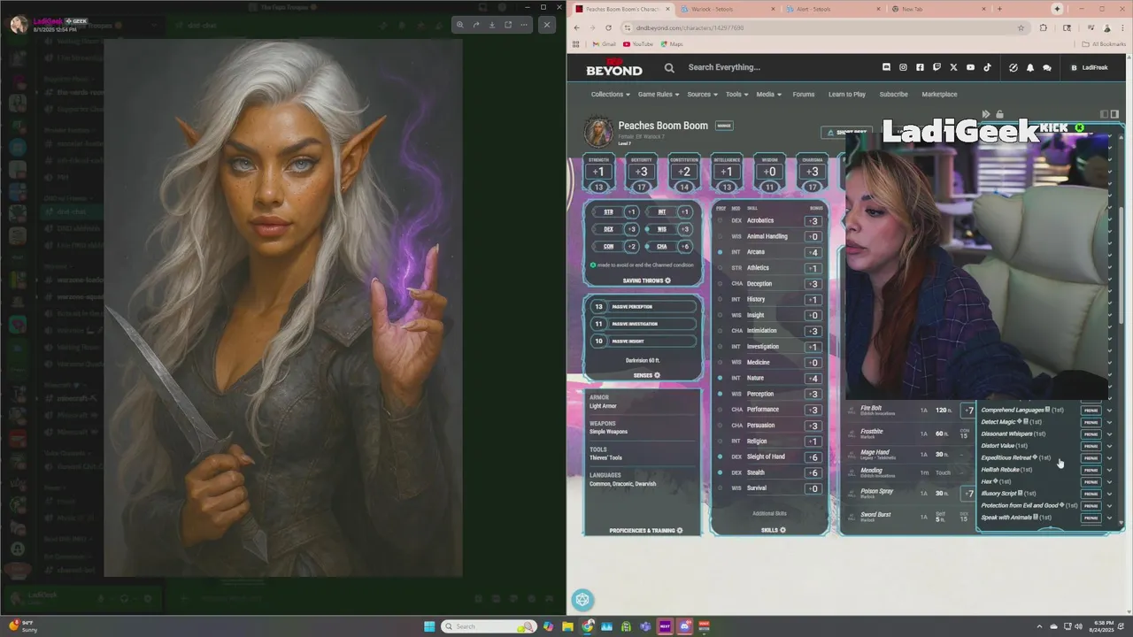Viewport: 1133px width, 637px height.
Task: Open image in browser from Discord viewer
Action: [x=508, y=25]
